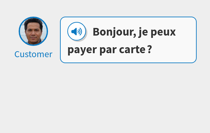Click the Customer avatar photo

33,31
